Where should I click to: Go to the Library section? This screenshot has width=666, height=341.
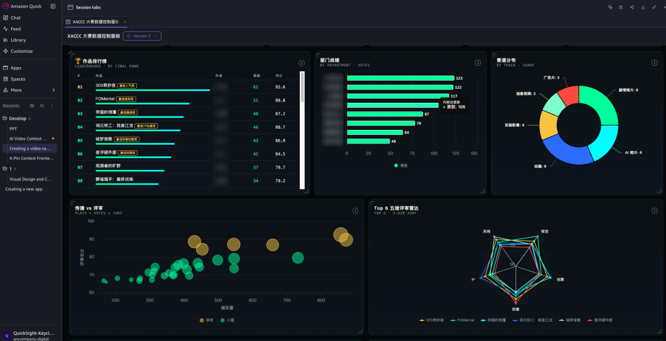click(x=14, y=40)
